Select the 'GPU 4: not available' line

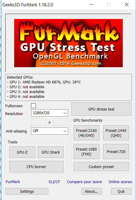click(x=26, y=97)
